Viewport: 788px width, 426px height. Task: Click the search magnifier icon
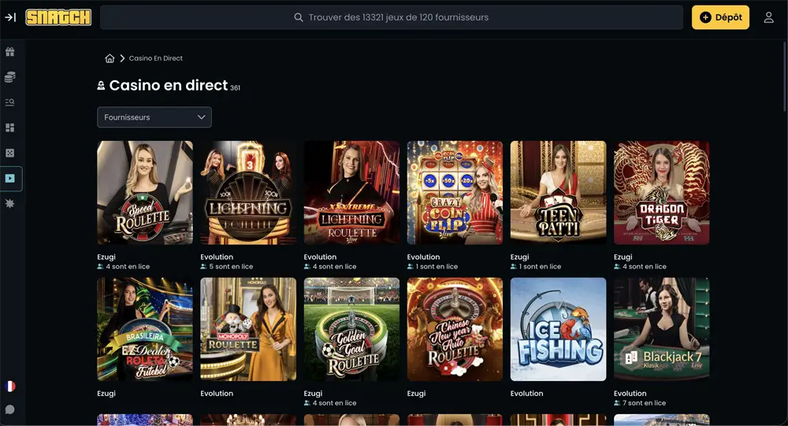tap(299, 17)
